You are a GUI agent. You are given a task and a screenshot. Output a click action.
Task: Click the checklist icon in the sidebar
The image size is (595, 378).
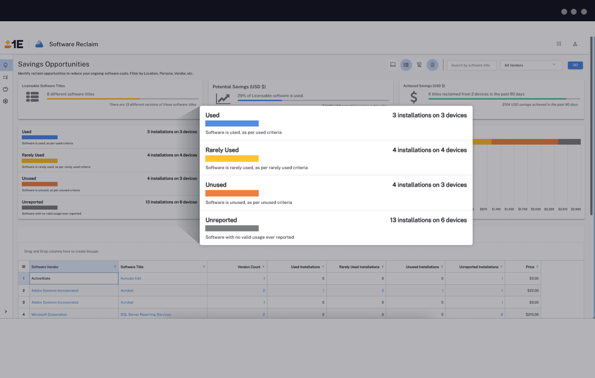click(5, 77)
